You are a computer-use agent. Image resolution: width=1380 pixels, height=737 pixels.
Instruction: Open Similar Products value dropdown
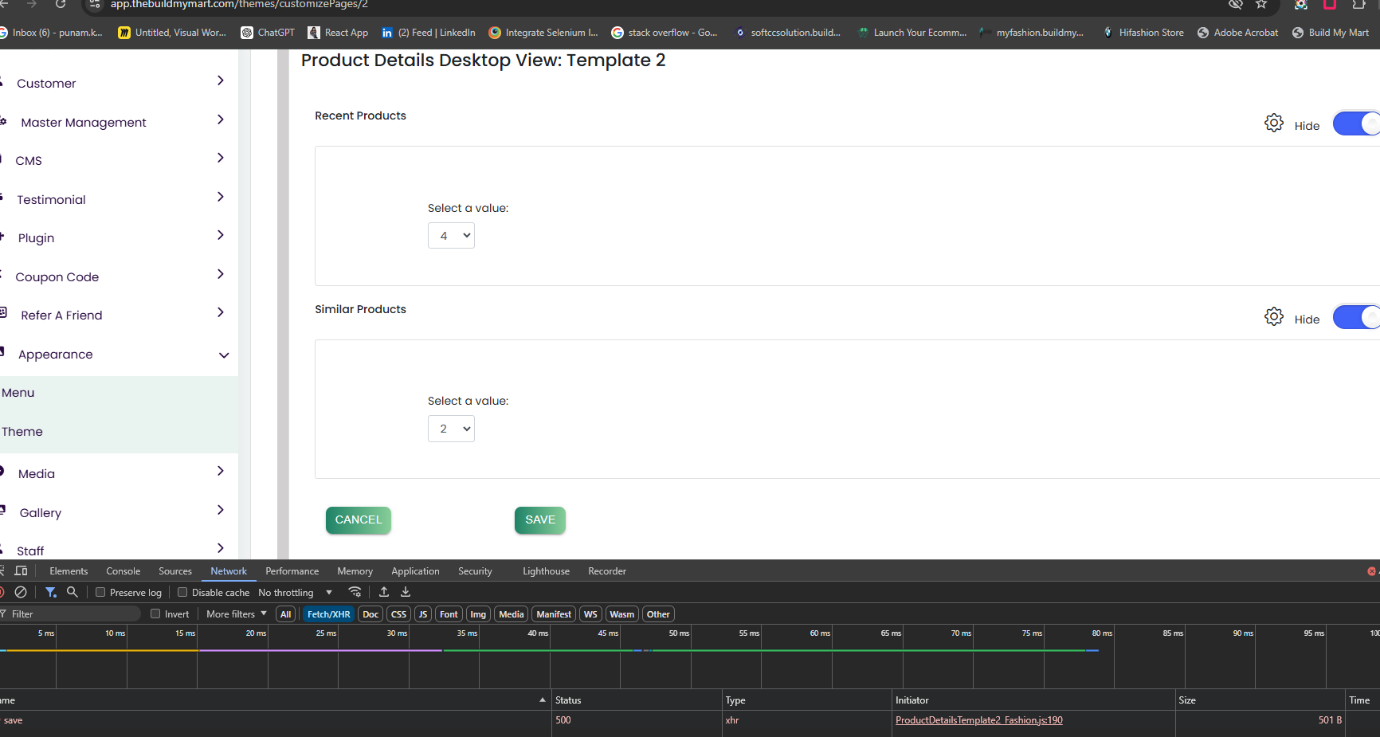[451, 429]
